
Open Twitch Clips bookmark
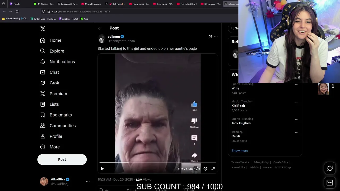(x=43, y=19)
